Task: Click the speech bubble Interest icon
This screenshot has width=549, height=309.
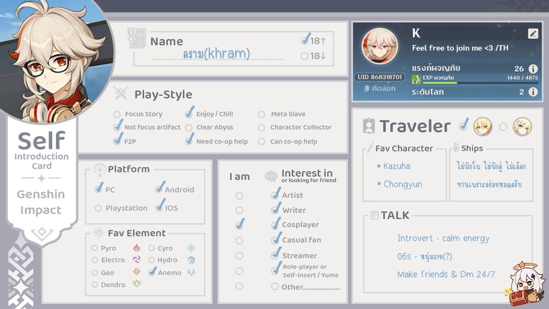Action: (x=271, y=176)
